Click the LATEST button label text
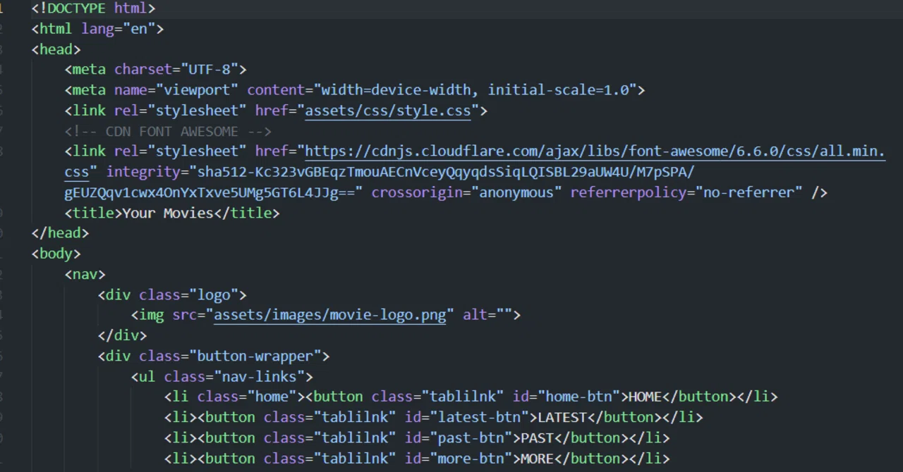Screen dimensions: 903x472 (562, 417)
